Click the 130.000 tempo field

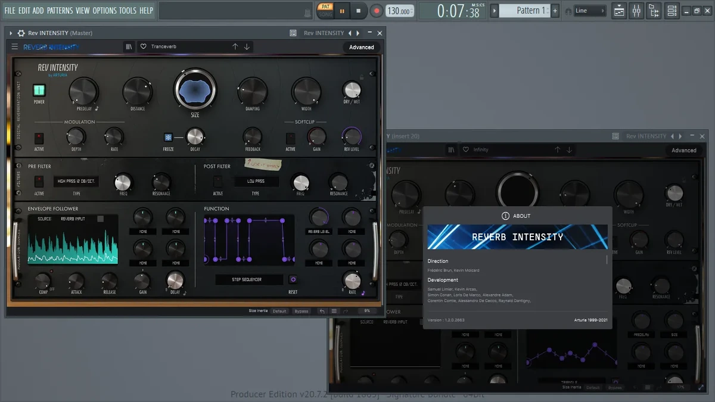399,11
